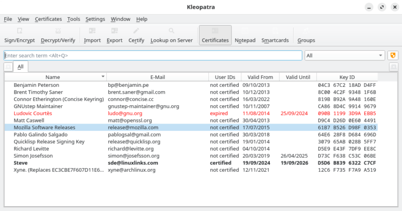Select Quicklisp Release Signing Key row

point(191,141)
